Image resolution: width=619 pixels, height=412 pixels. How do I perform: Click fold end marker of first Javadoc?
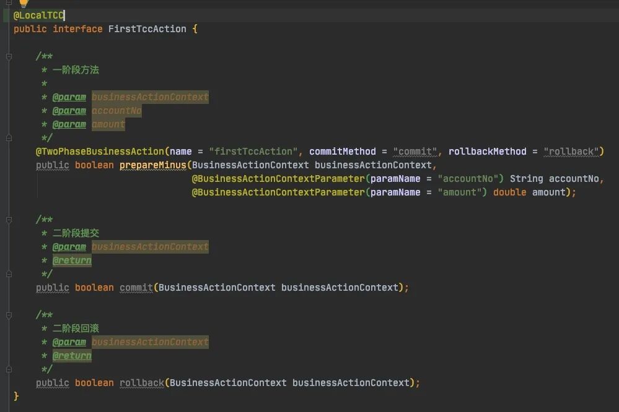9,138
